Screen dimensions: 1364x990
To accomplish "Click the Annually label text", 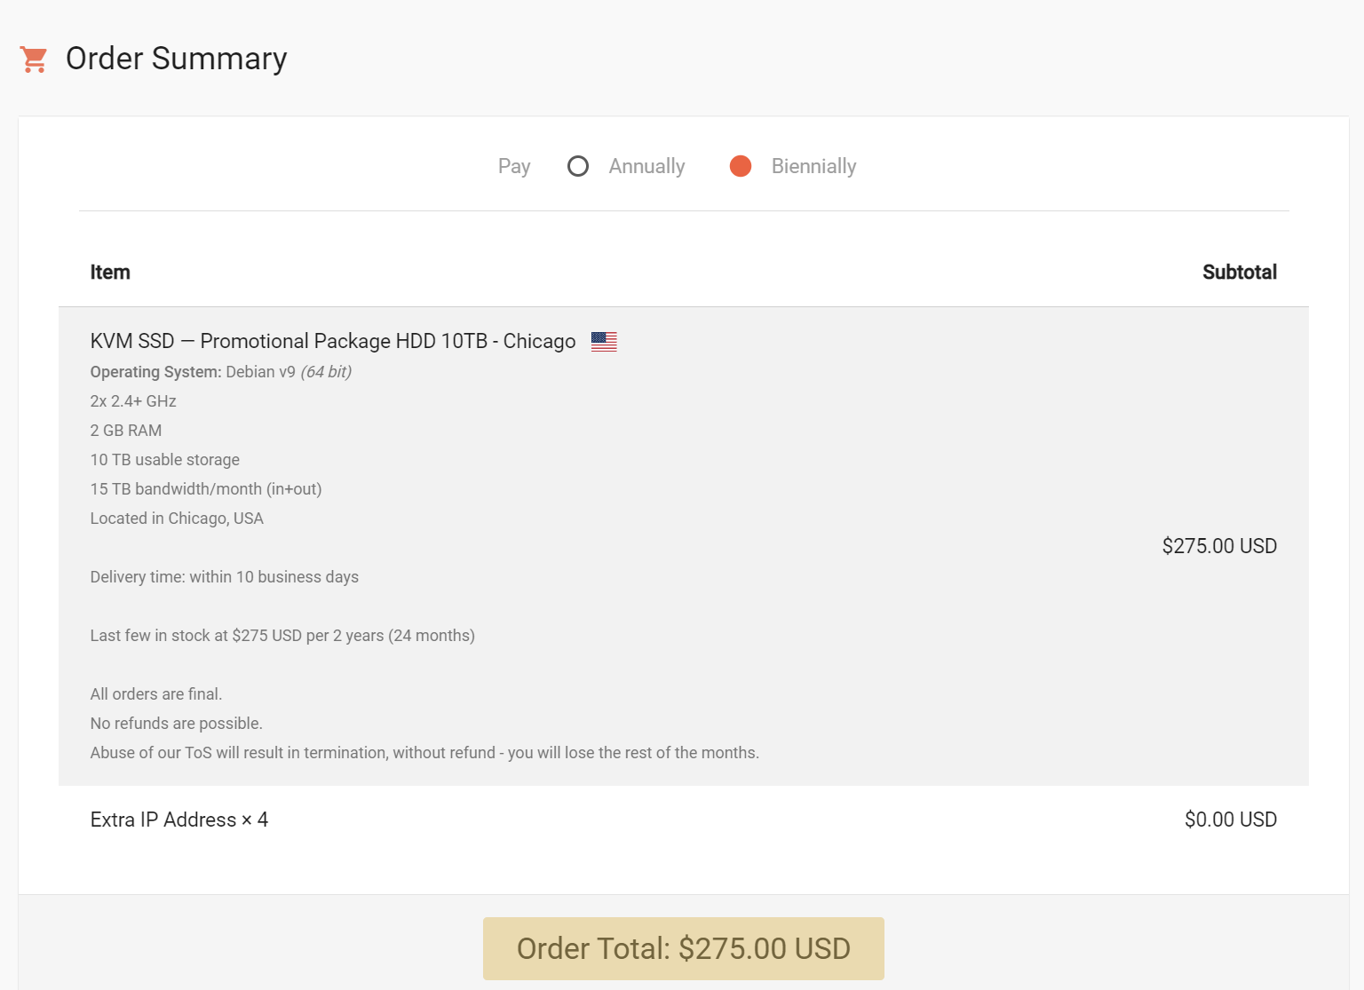I will coord(646,166).
